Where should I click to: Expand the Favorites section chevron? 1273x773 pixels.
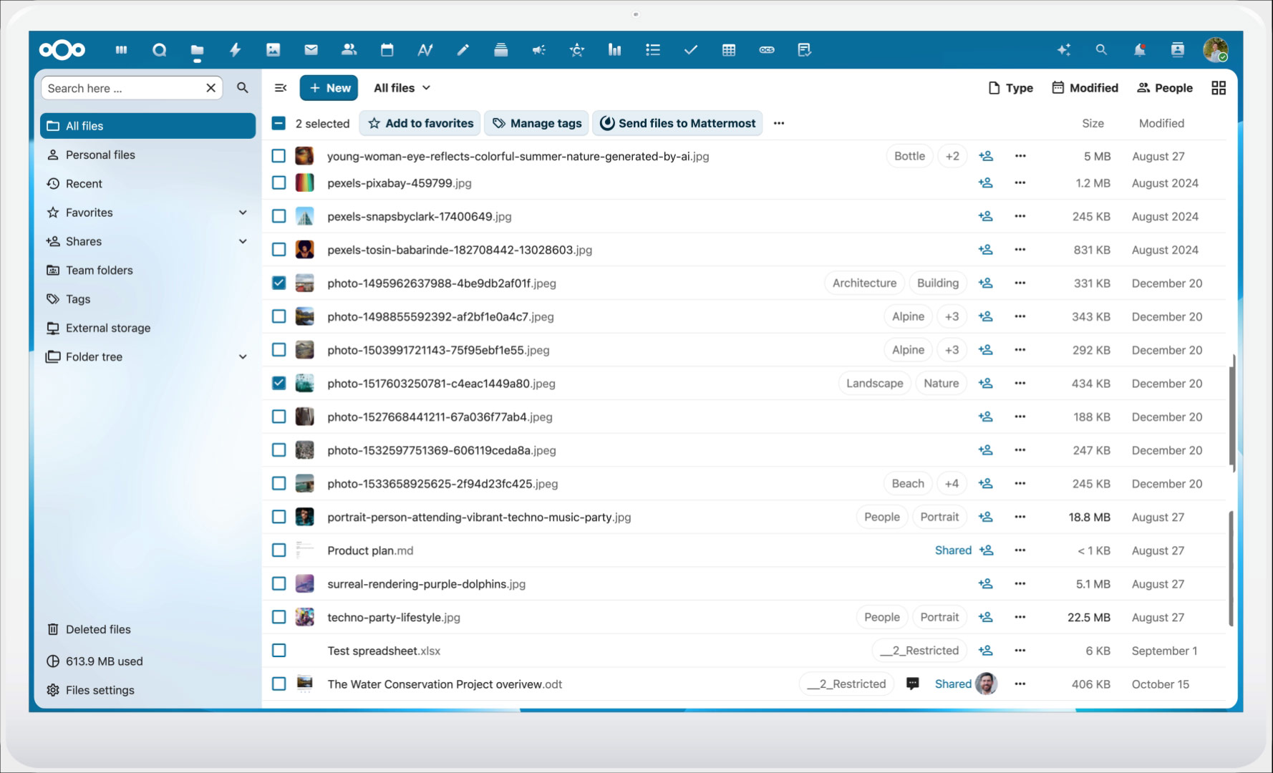243,213
